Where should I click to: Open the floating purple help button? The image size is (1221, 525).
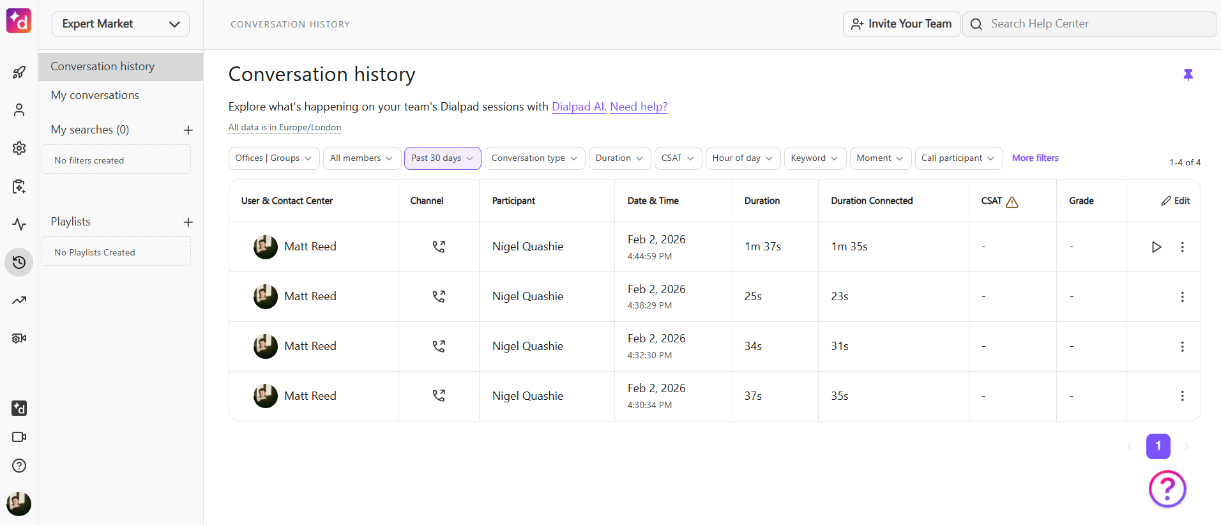pyautogui.click(x=1167, y=489)
